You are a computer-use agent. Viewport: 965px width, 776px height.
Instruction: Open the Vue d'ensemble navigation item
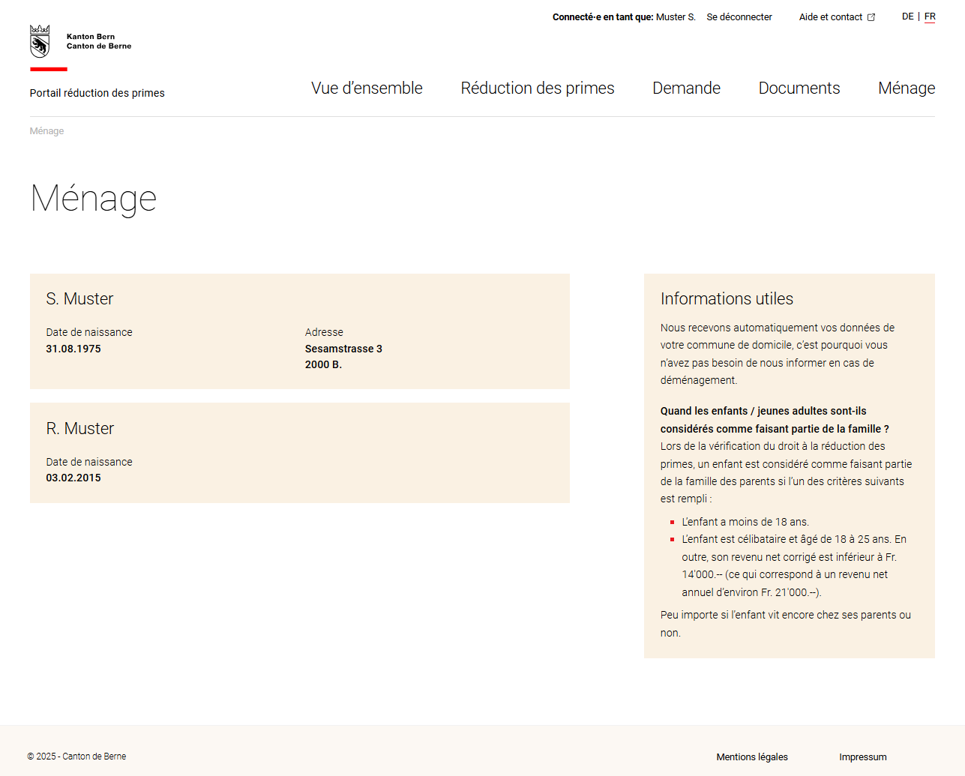pos(367,88)
